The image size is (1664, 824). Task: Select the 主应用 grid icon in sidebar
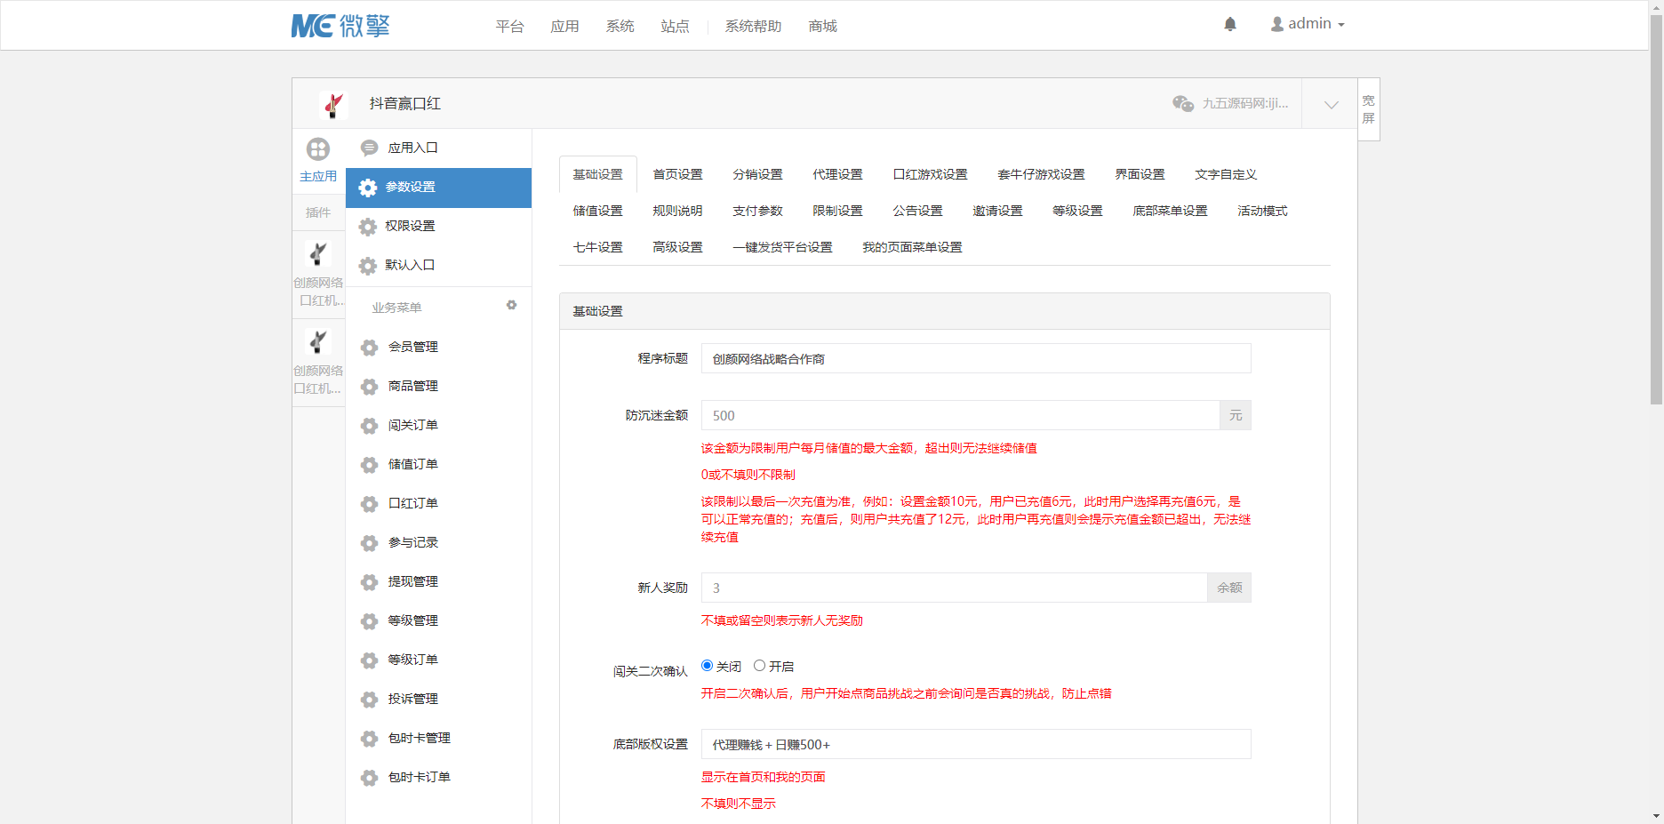point(318,149)
